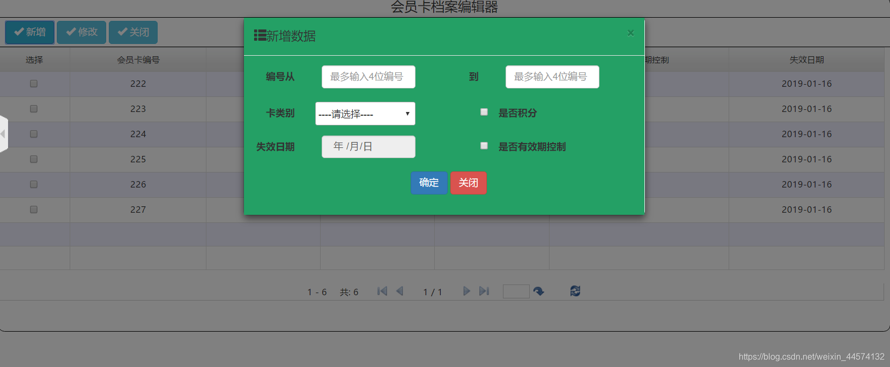Select checkbox for row 223

click(34, 109)
